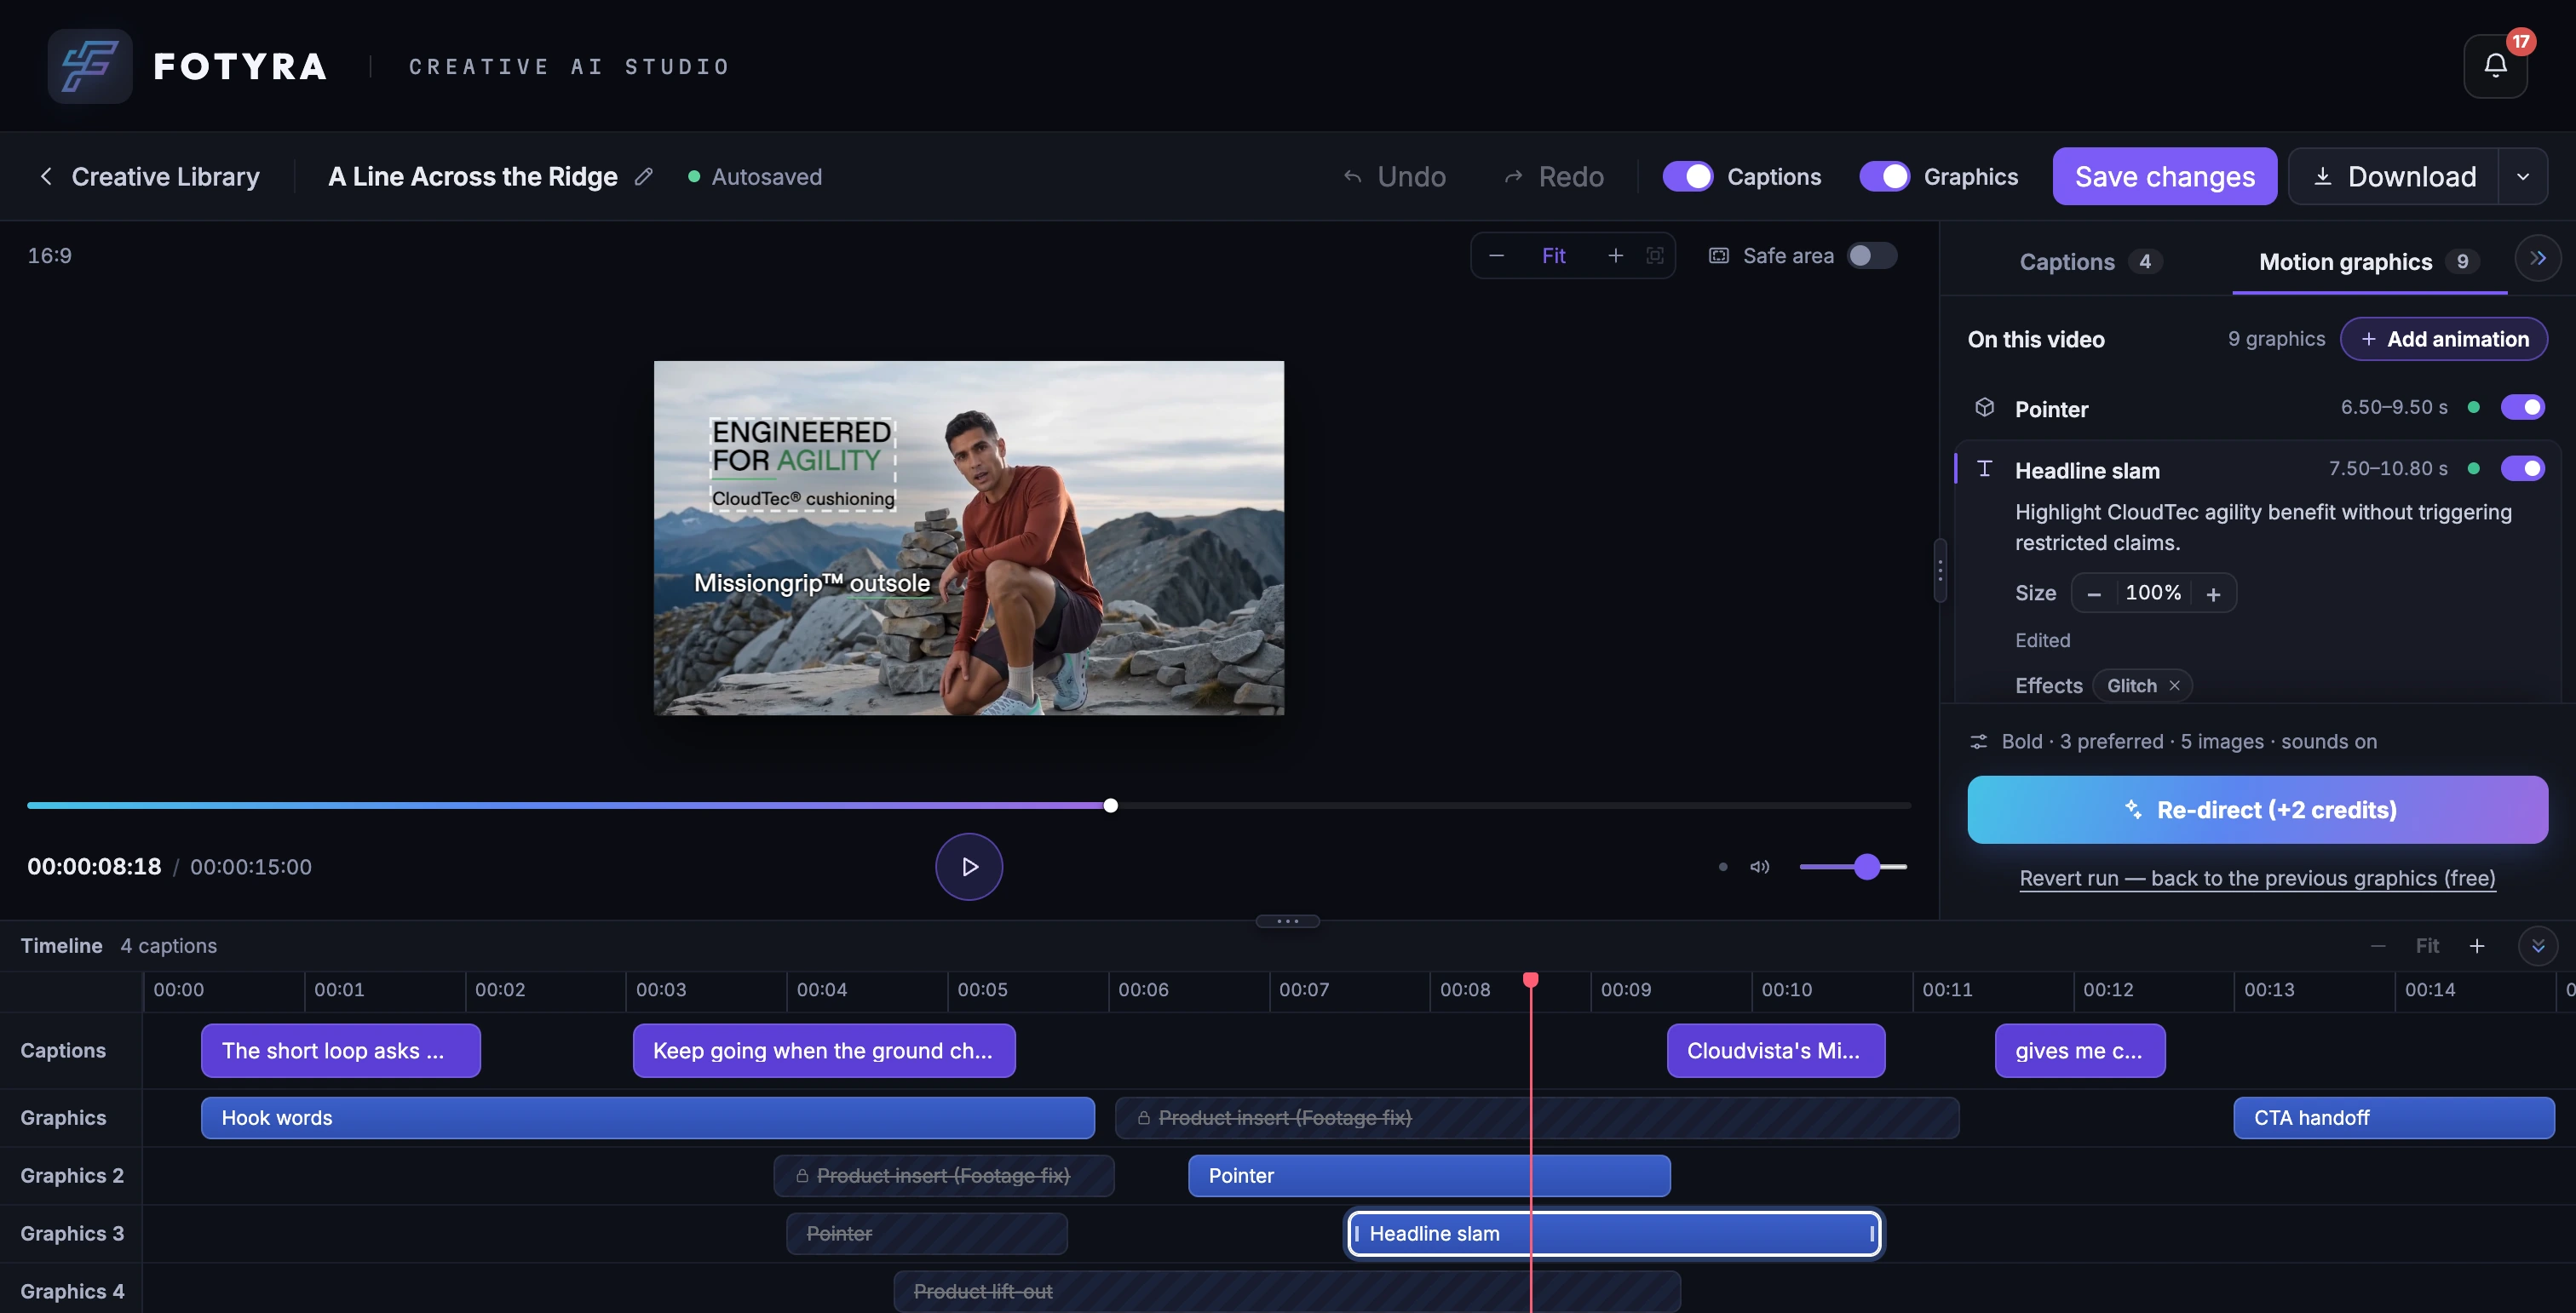Image resolution: width=2576 pixels, height=1313 pixels.
Task: Enable the Safe area toggle
Action: click(x=1871, y=255)
